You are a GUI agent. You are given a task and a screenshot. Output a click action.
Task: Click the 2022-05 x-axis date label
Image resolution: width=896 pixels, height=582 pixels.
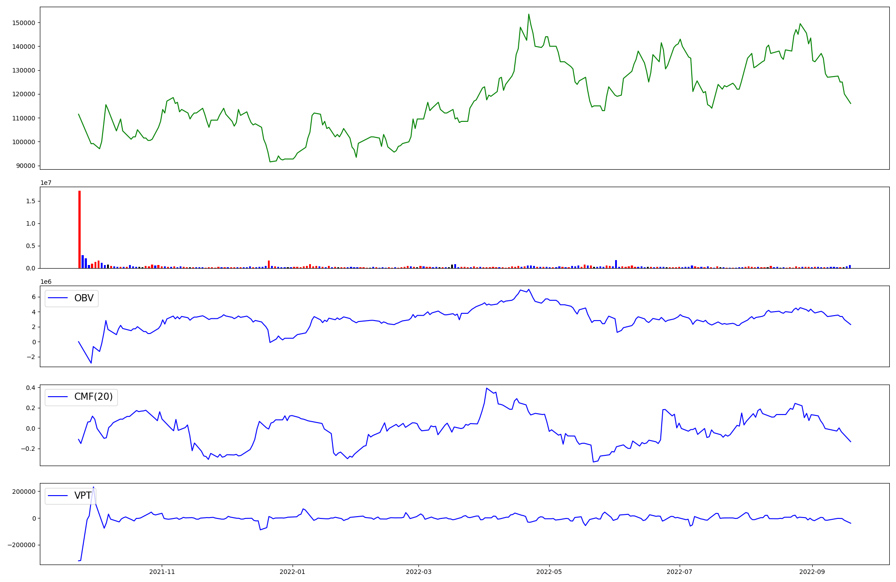point(549,572)
